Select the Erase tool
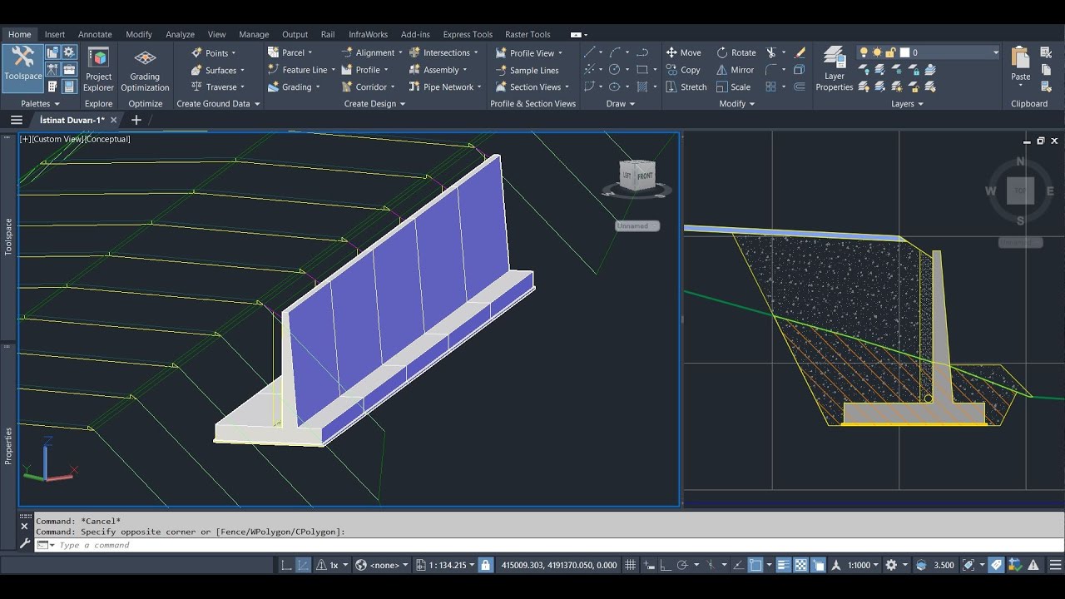The height and width of the screenshot is (599, 1065). 800,52
